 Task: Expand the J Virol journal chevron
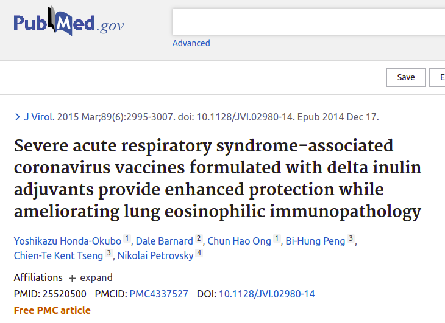pyautogui.click(x=17, y=117)
